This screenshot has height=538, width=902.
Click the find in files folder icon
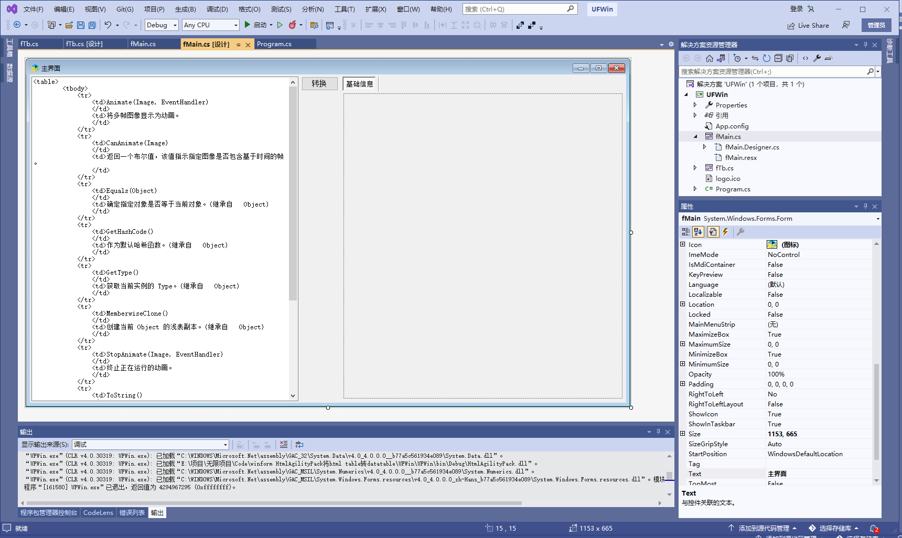[314, 25]
